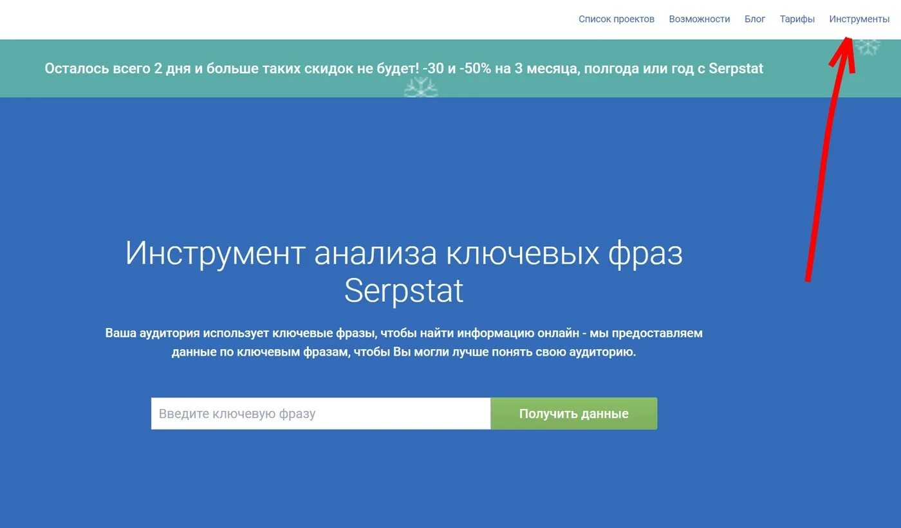
Task: Click the Получить данные button
Action: [x=574, y=414]
